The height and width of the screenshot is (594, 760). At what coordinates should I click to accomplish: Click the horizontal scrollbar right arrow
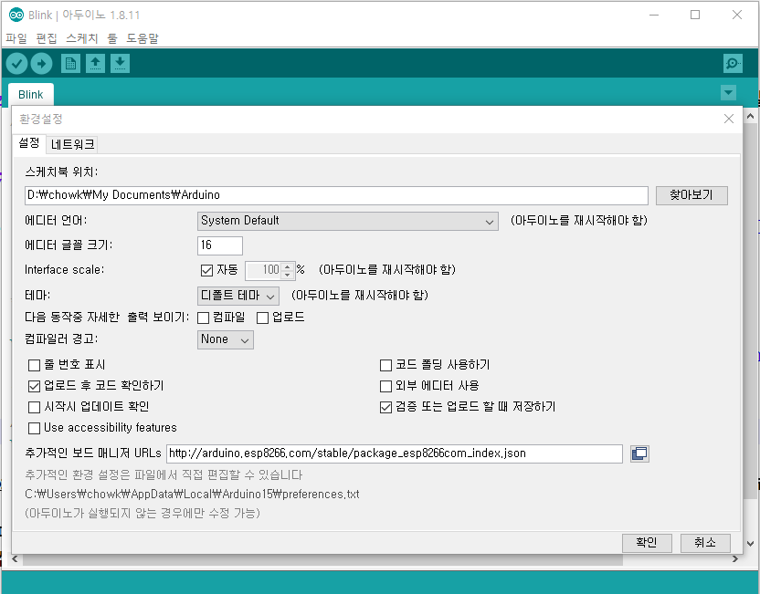point(734,559)
